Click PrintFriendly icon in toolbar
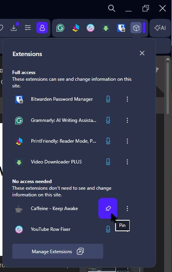Image resolution: width=172 pixels, height=272 pixels. pyautogui.click(x=76, y=28)
